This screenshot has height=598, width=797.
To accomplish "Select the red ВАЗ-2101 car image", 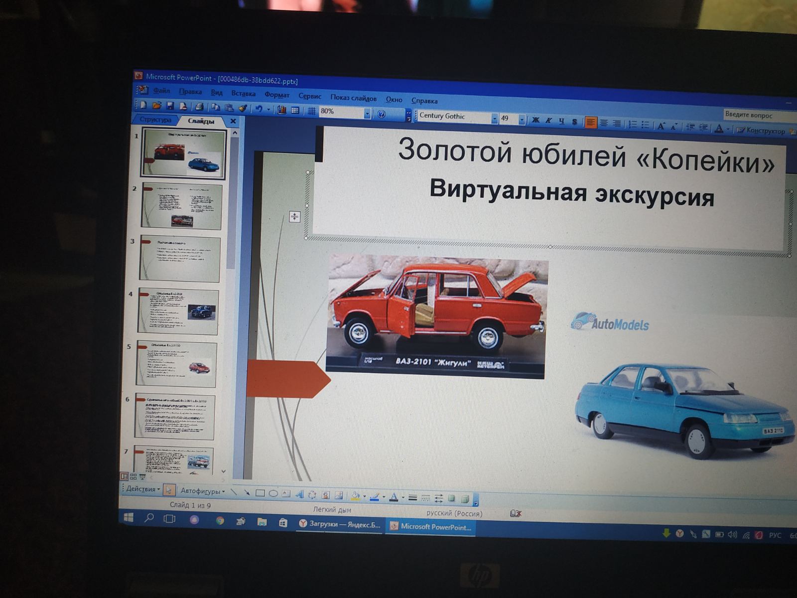I will tap(437, 317).
